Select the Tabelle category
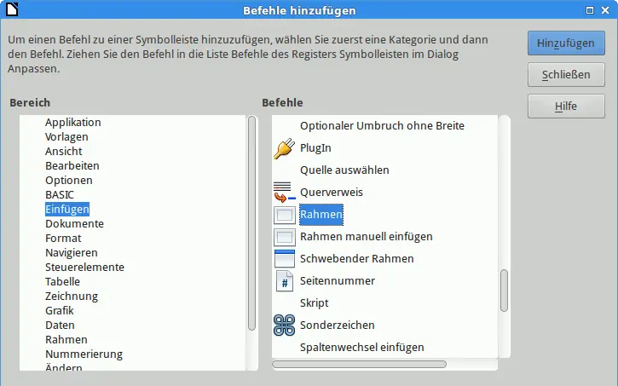618x386 pixels. 63,281
